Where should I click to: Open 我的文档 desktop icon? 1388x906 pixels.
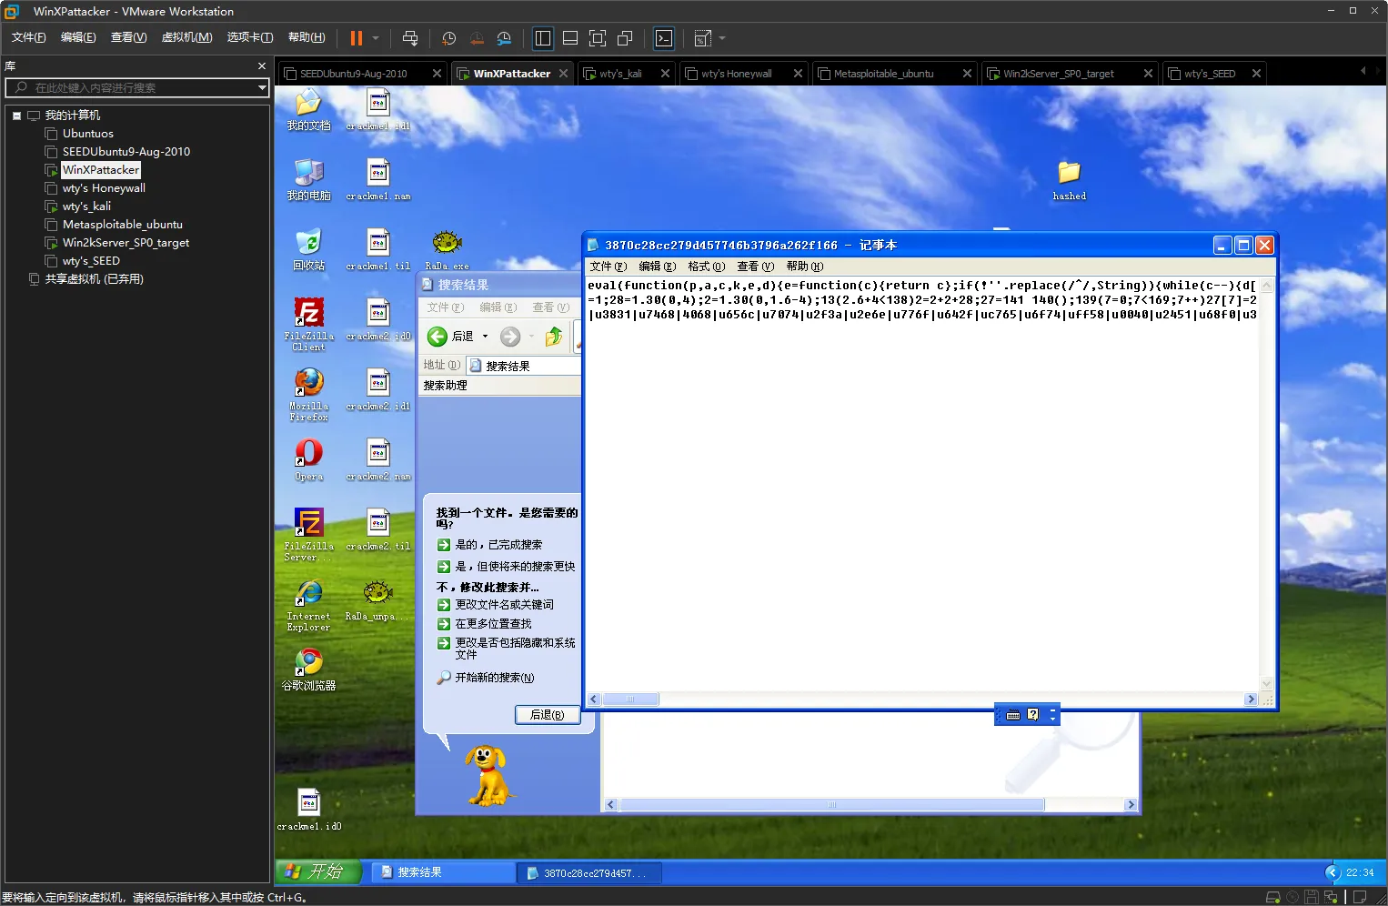[x=308, y=110]
